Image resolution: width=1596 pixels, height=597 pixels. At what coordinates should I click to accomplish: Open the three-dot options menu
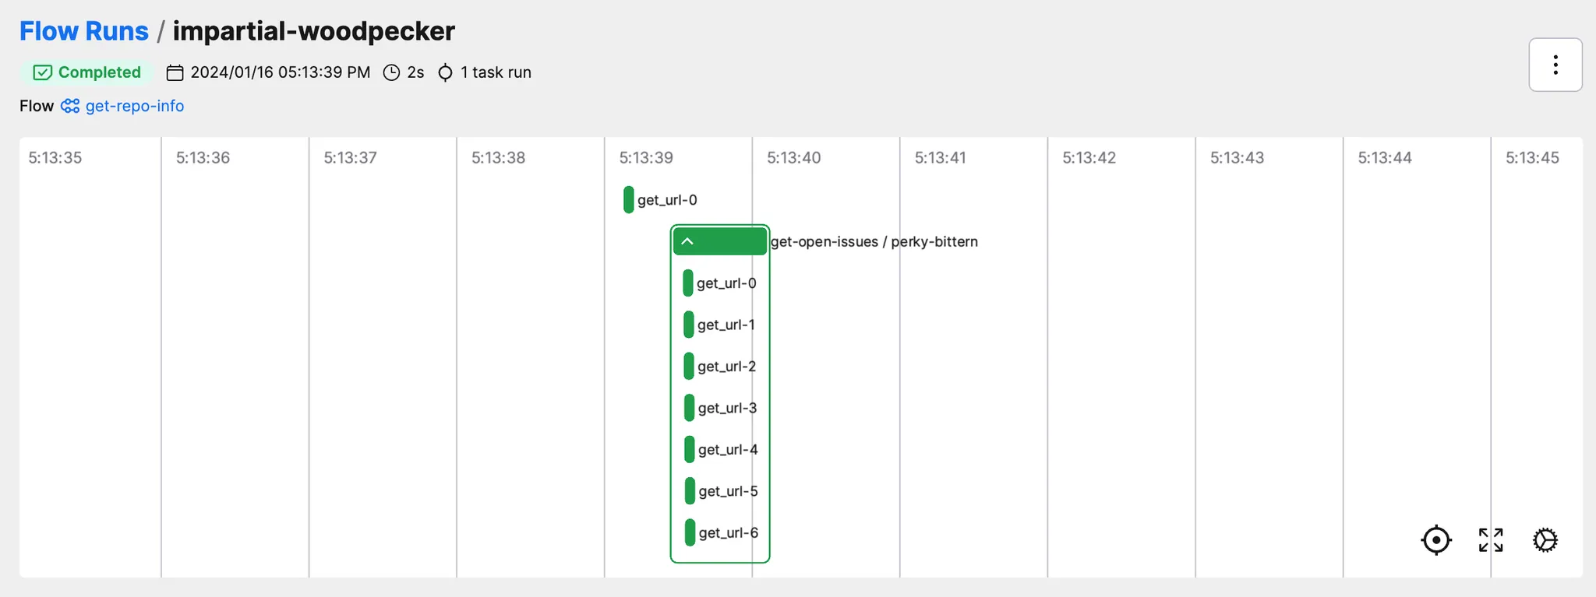[1555, 65]
